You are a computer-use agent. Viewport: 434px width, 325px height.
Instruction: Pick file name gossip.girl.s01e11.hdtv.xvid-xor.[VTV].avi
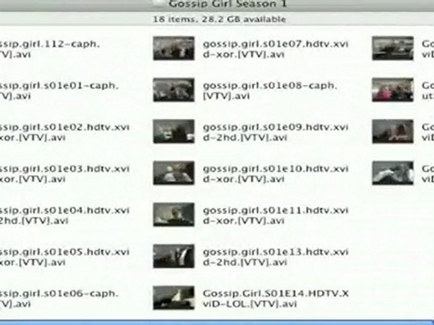(x=276, y=215)
